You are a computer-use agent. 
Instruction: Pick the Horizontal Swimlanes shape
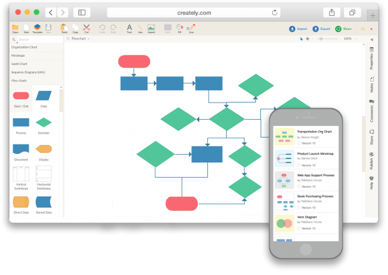pos(43,174)
